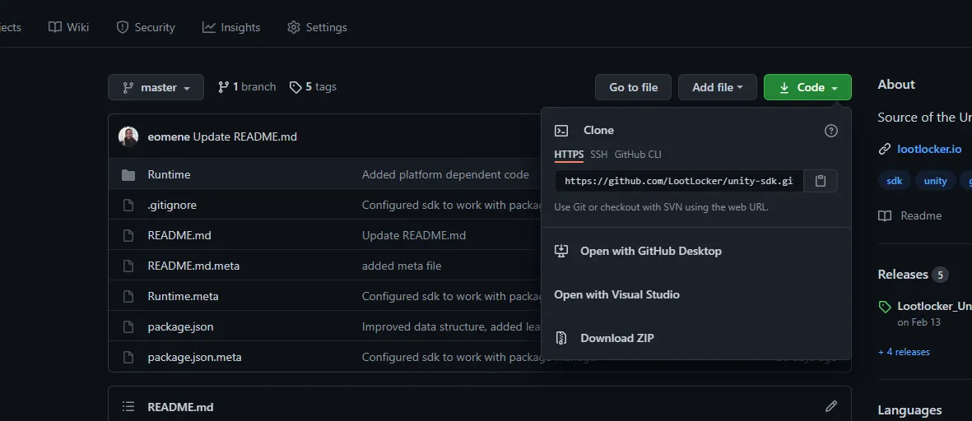Open the package.json file
Screen dimensions: 972x421
[180, 326]
